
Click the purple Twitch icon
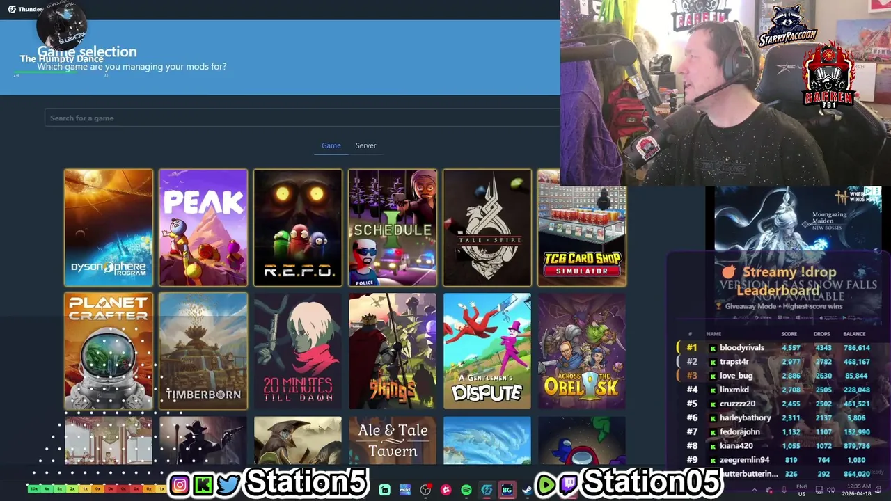click(569, 485)
